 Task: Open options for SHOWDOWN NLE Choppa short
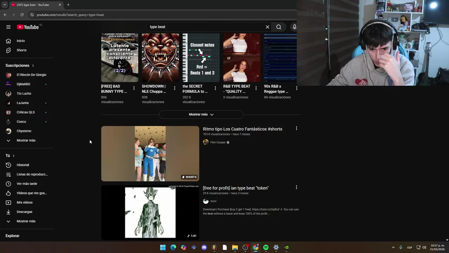tap(175, 88)
